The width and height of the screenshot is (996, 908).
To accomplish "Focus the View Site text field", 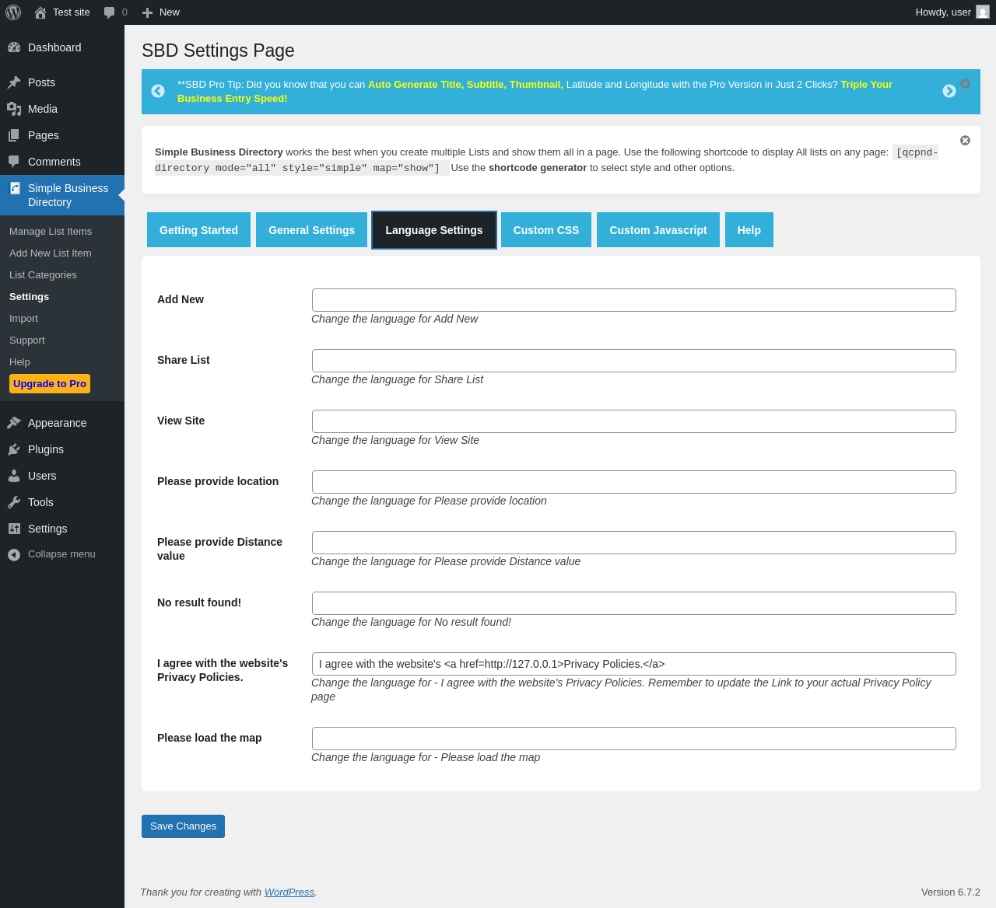I will 634,421.
